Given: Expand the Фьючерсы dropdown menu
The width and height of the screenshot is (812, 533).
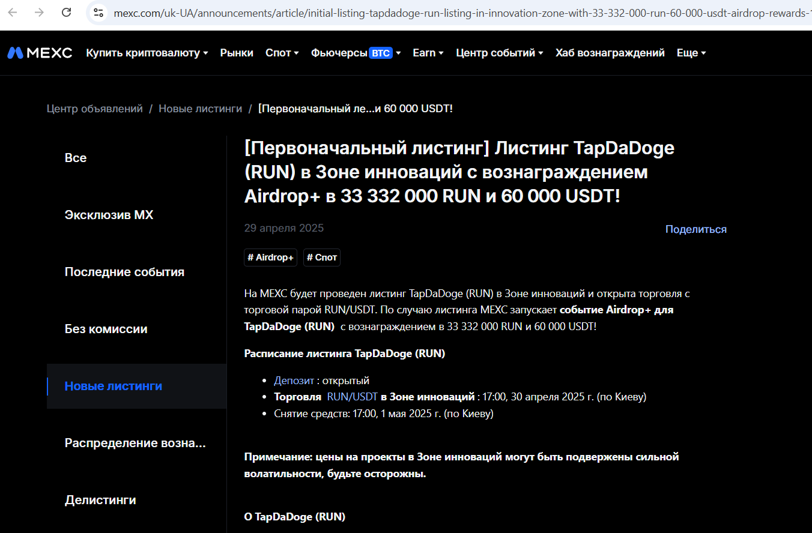Looking at the screenshot, I should click(x=356, y=53).
